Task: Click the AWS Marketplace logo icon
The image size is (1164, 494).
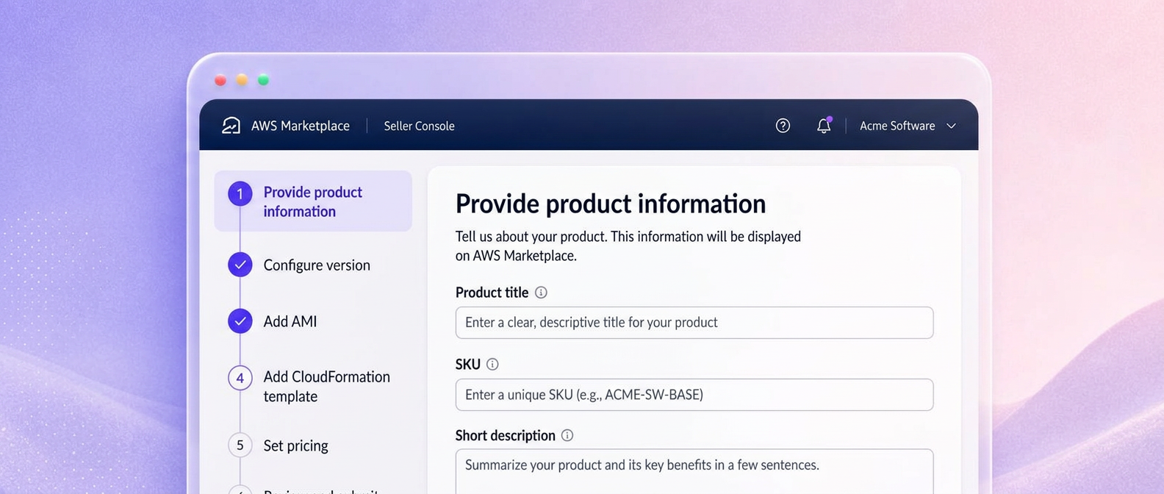Action: [x=231, y=126]
